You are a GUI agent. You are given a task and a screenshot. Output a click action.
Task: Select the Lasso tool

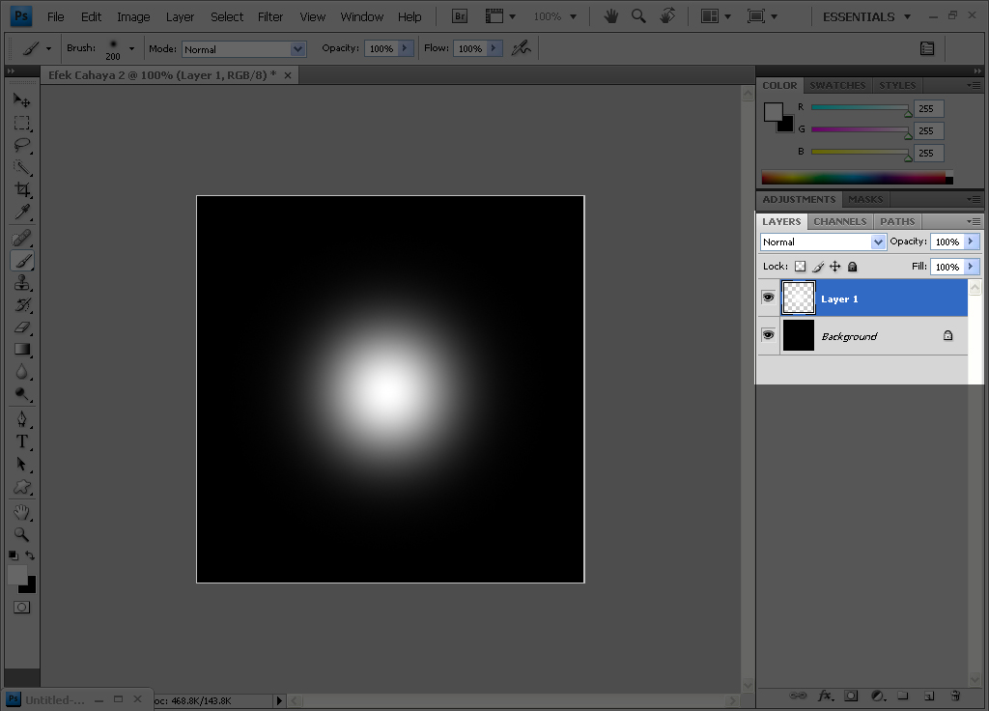click(x=21, y=146)
